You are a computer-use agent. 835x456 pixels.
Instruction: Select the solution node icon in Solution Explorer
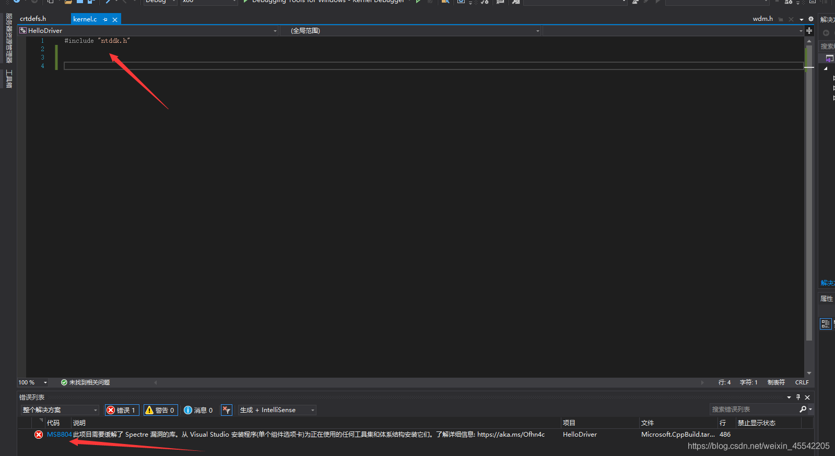point(830,58)
